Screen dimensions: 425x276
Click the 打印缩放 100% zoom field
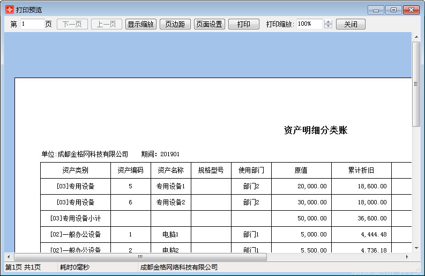pyautogui.click(x=310, y=24)
